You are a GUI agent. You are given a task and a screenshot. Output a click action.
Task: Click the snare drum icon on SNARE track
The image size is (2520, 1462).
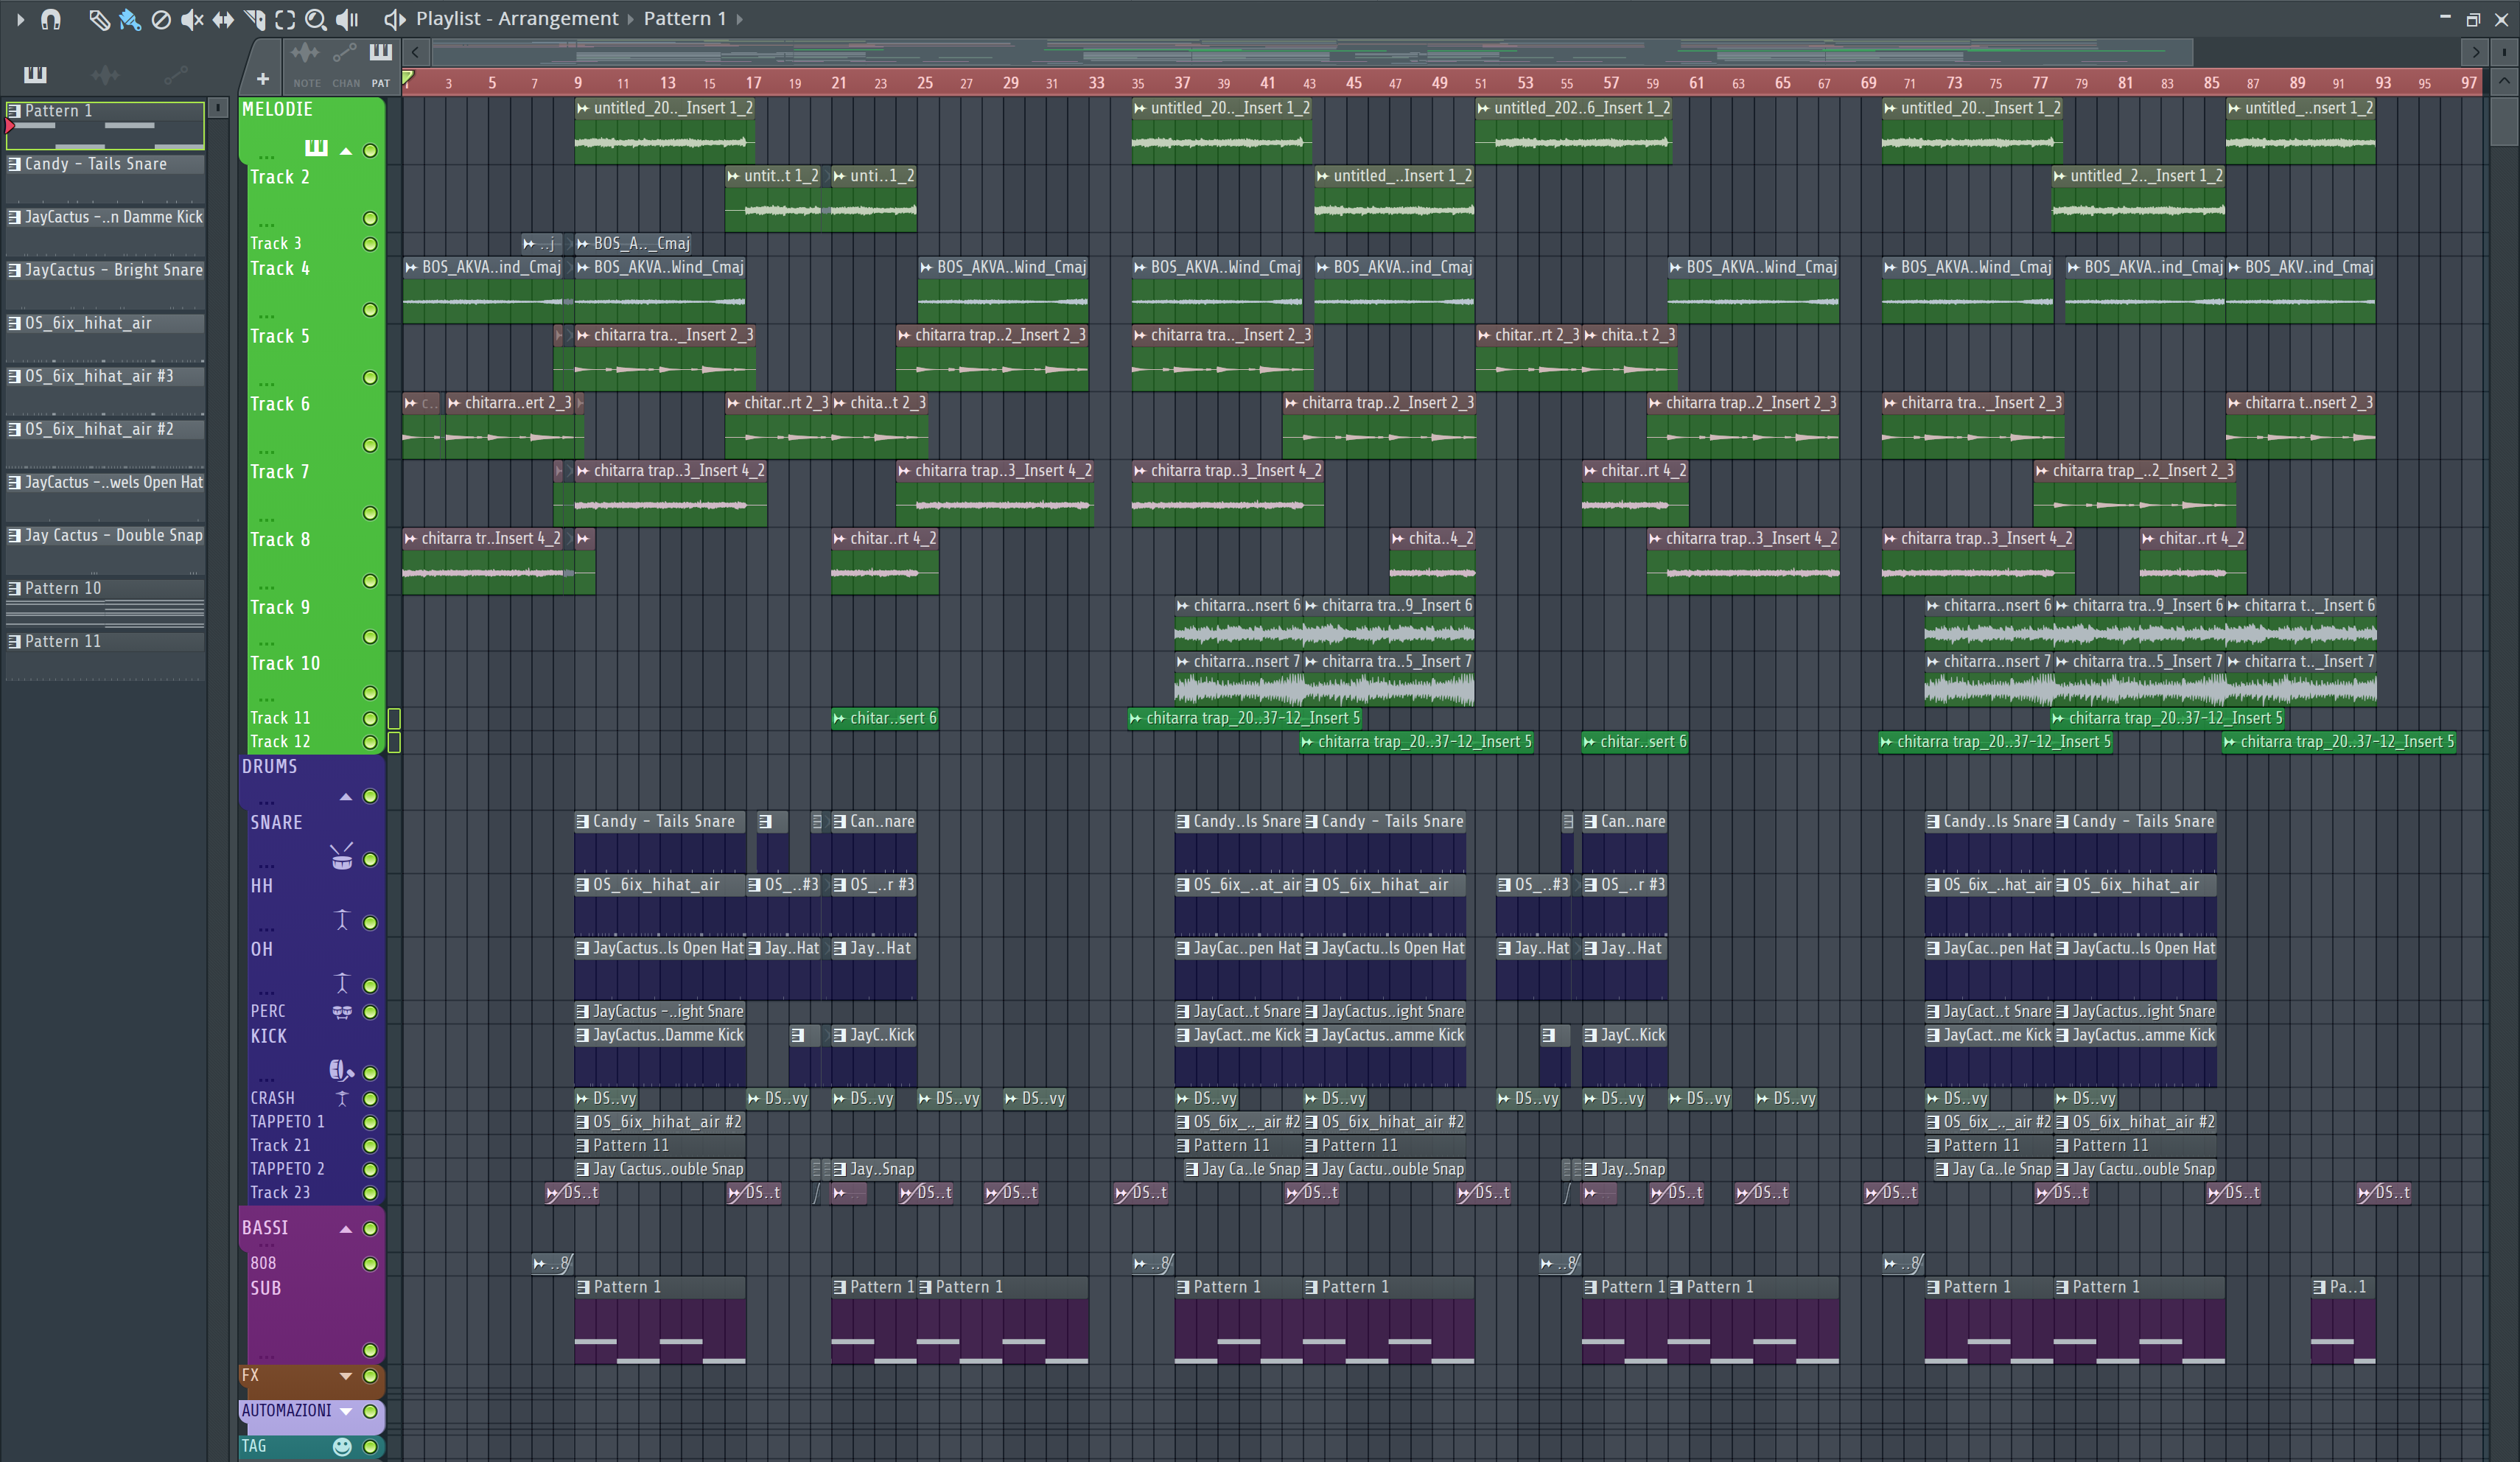pyautogui.click(x=341, y=857)
